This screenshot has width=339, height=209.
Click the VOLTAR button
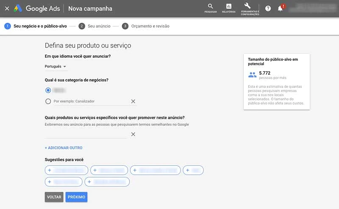(54, 197)
